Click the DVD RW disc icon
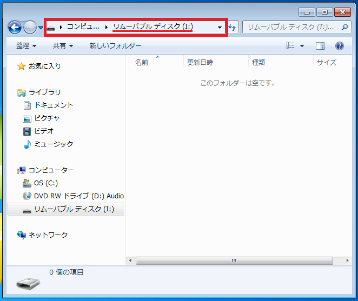The height and width of the screenshot is (301, 358). pyautogui.click(x=26, y=196)
